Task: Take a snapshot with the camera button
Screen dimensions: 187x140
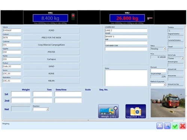Action: (136, 111)
